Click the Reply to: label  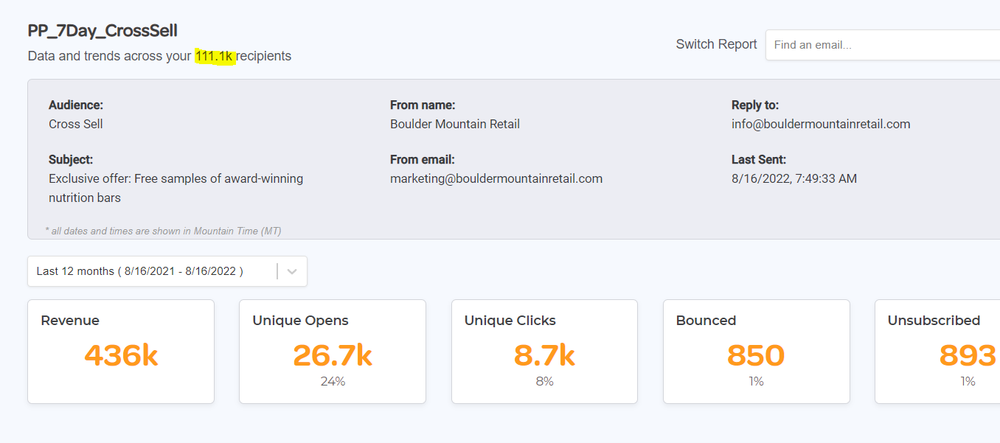(x=755, y=105)
